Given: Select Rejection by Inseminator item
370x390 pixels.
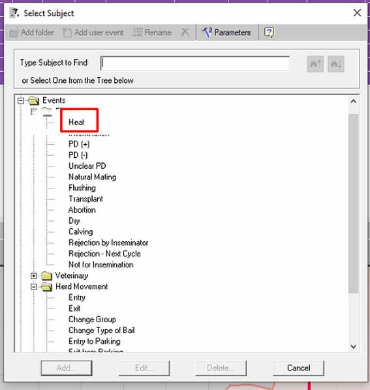Looking at the screenshot, I should coord(108,243).
